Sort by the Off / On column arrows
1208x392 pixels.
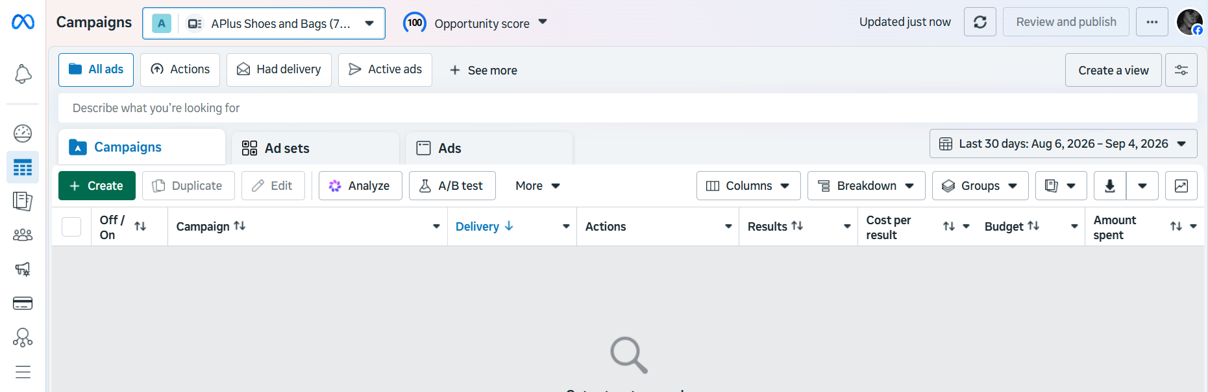click(x=140, y=226)
